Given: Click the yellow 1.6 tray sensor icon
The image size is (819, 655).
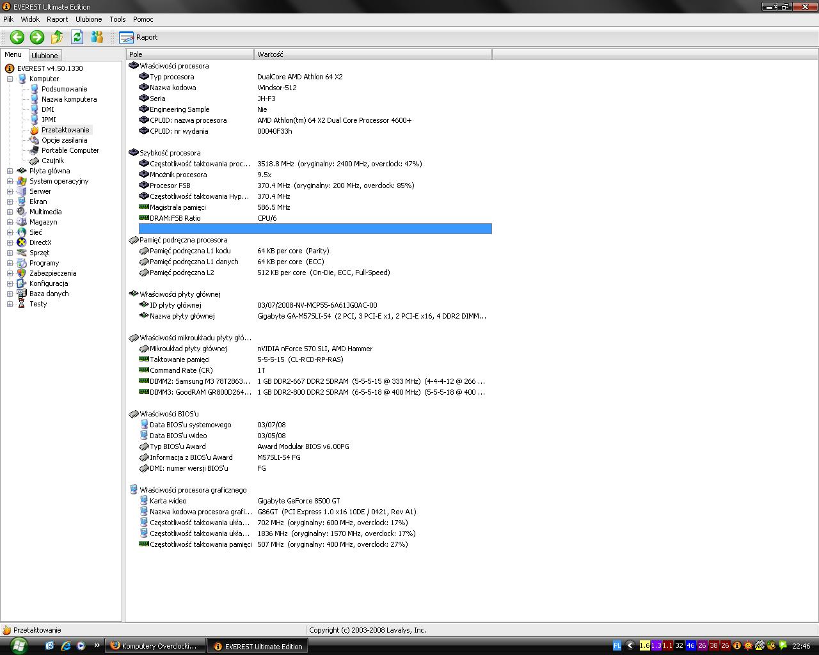Looking at the screenshot, I should pos(645,646).
